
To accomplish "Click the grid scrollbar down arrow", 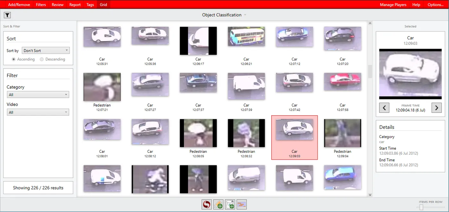I will (x=370, y=194).
